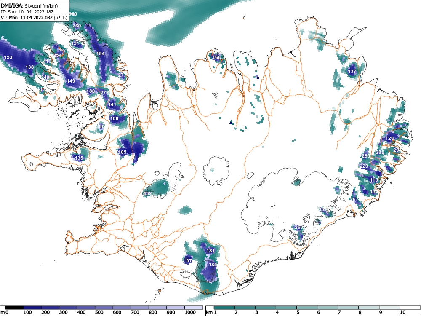The width and height of the screenshot is (421, 316).
Task: Click the title 'DMI/IGA: Skyggni (m/km)'
Action: click(29, 5)
